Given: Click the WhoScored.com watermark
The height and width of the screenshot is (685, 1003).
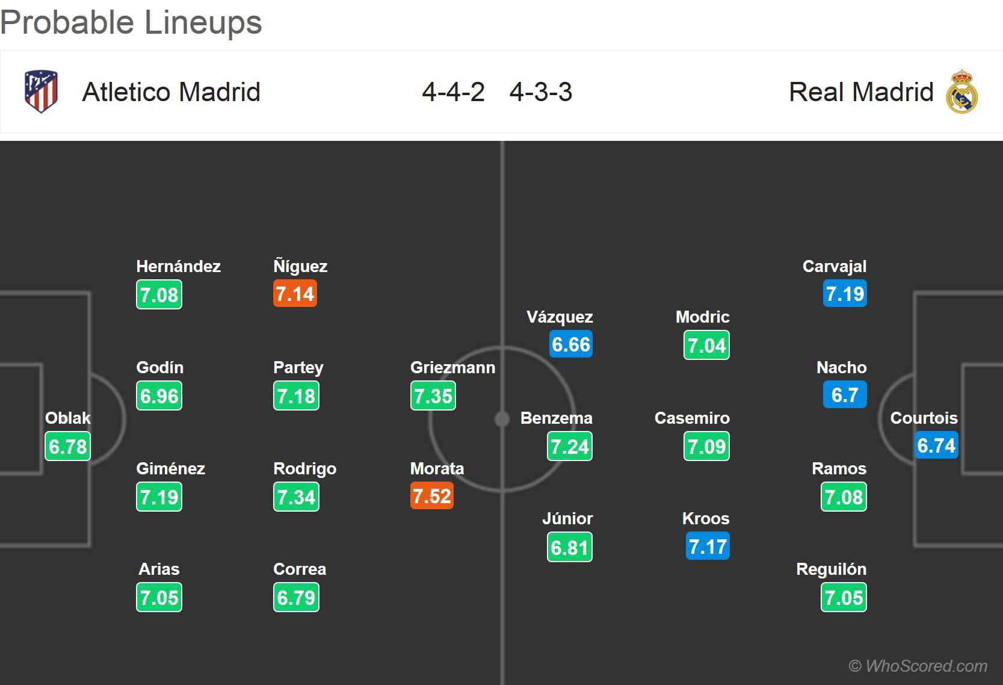Looking at the screenshot, I should 918,666.
